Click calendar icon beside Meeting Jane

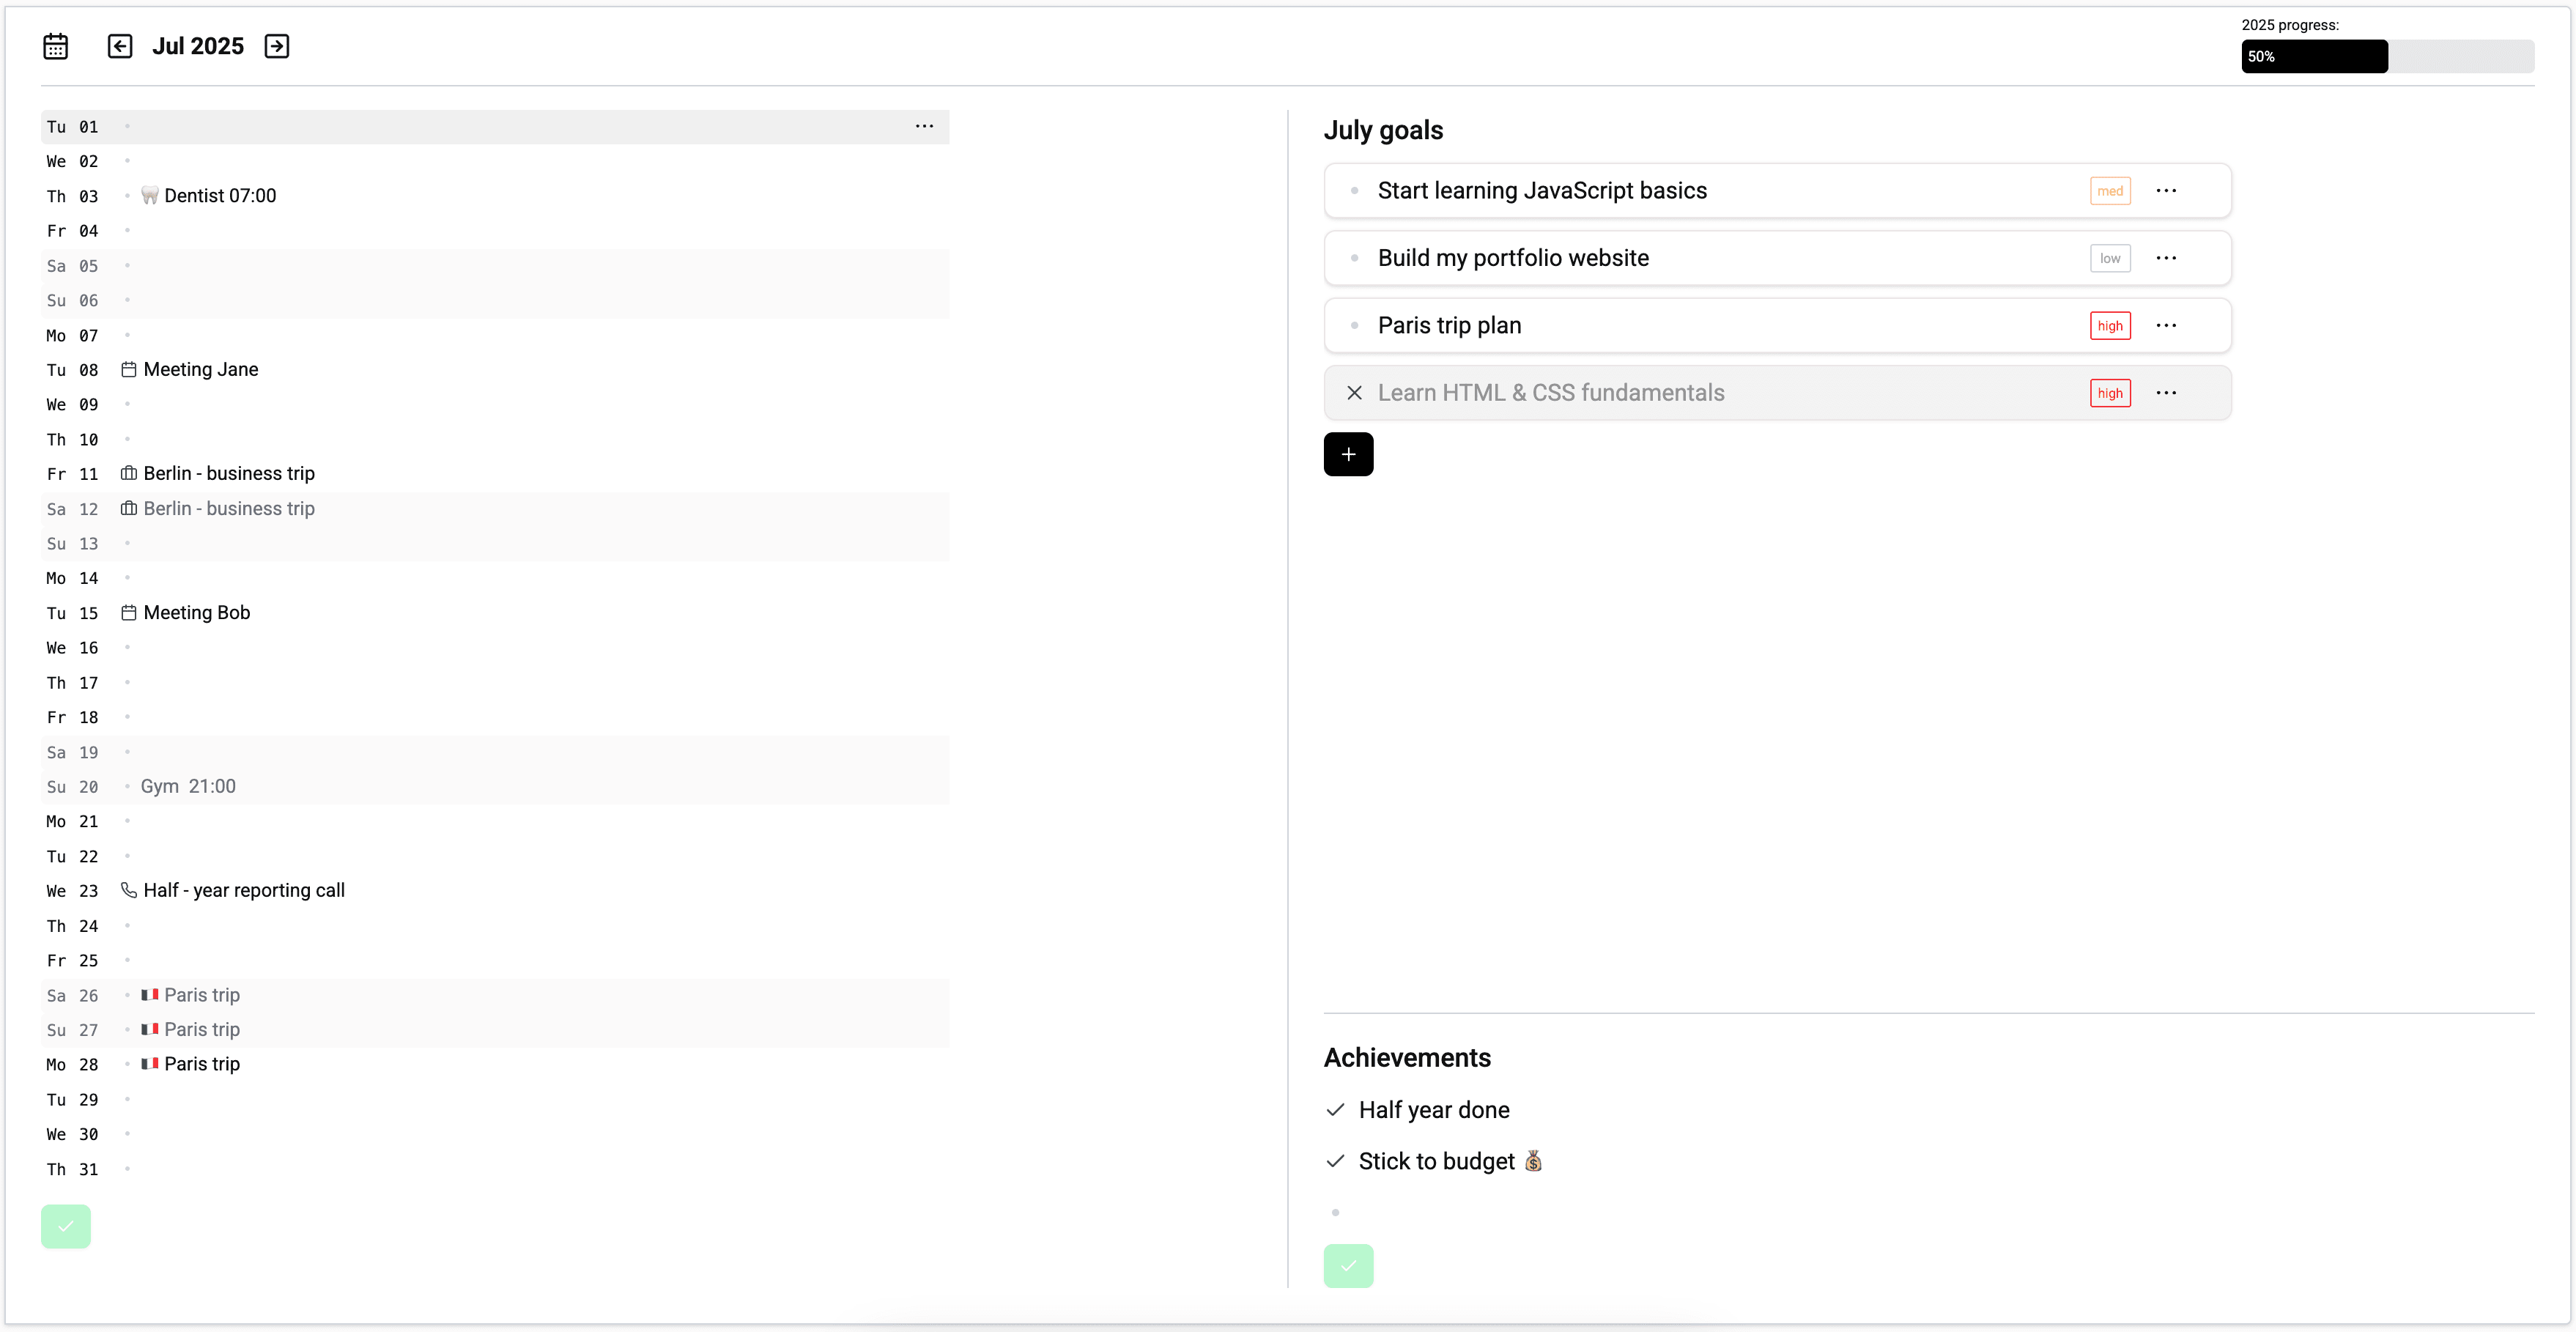coord(129,369)
